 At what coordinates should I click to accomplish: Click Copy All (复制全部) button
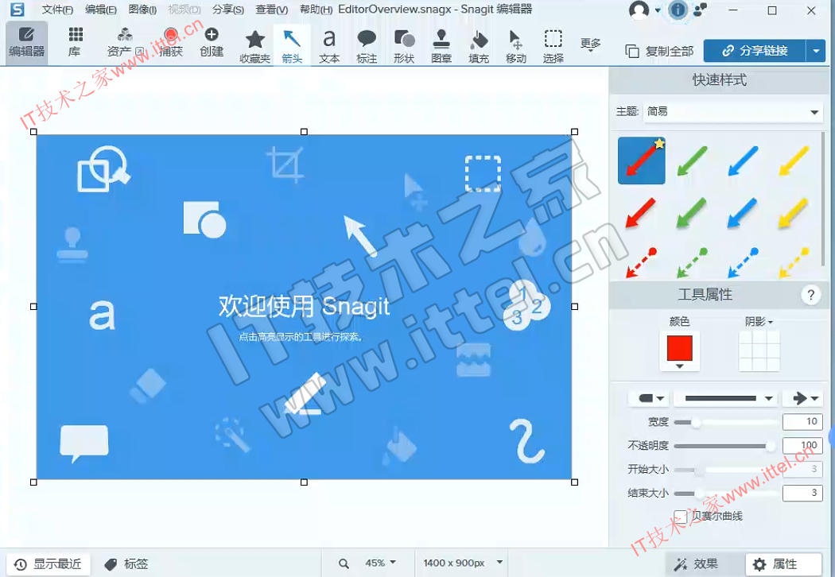660,51
